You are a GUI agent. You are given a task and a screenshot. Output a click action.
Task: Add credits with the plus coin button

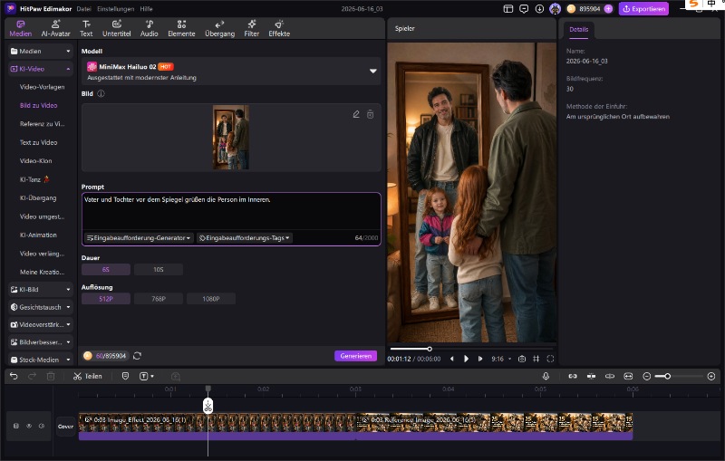tap(608, 9)
